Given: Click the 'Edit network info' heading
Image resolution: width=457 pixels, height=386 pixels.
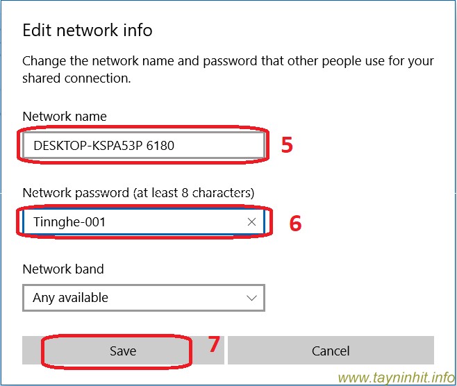Looking at the screenshot, I should click(x=88, y=31).
